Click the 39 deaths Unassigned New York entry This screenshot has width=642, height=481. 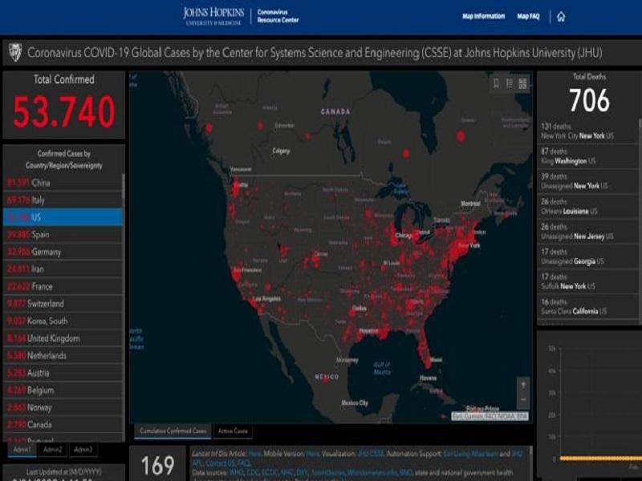pos(587,181)
